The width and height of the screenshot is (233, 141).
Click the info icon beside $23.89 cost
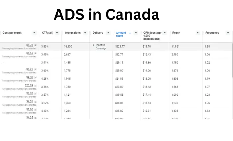(35, 85)
